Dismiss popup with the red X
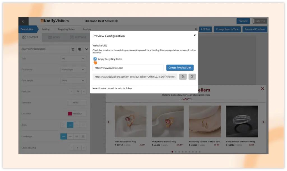287x171 pixels. click(x=262, y=89)
